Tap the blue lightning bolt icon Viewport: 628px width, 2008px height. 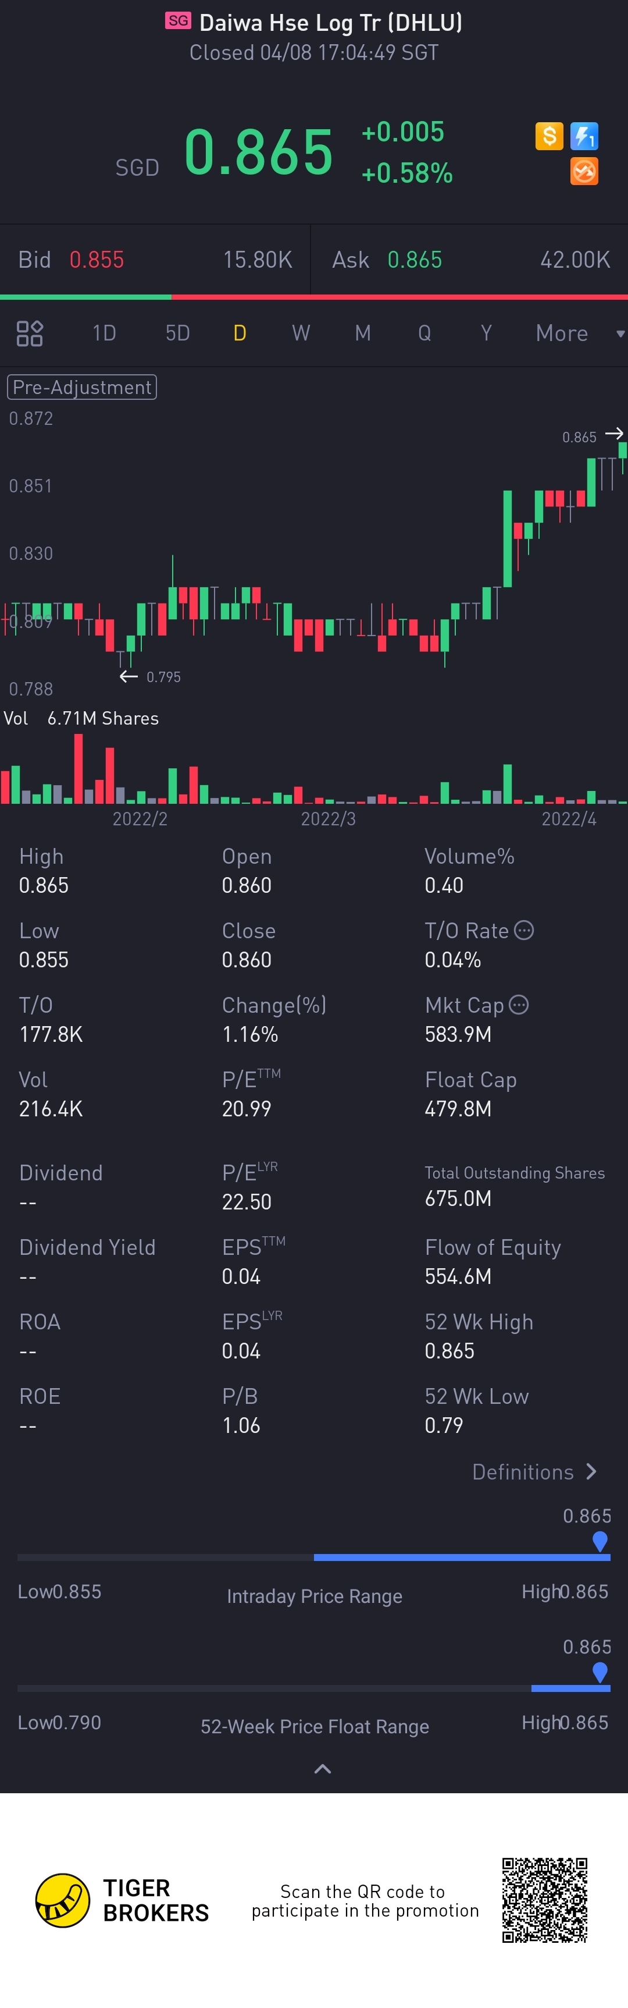[584, 136]
